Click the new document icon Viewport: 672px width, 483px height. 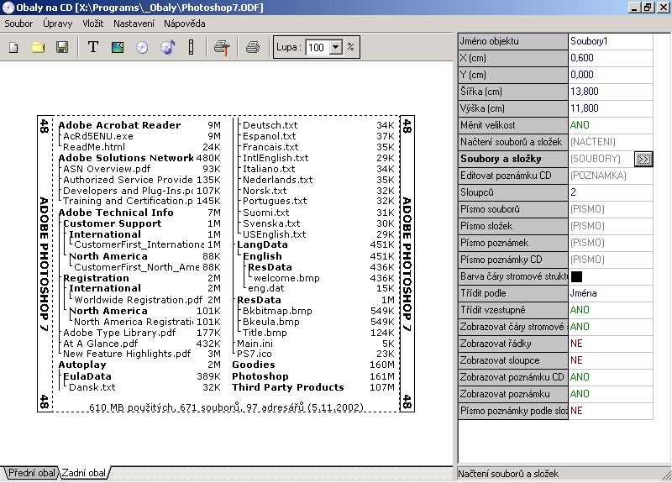(13, 48)
